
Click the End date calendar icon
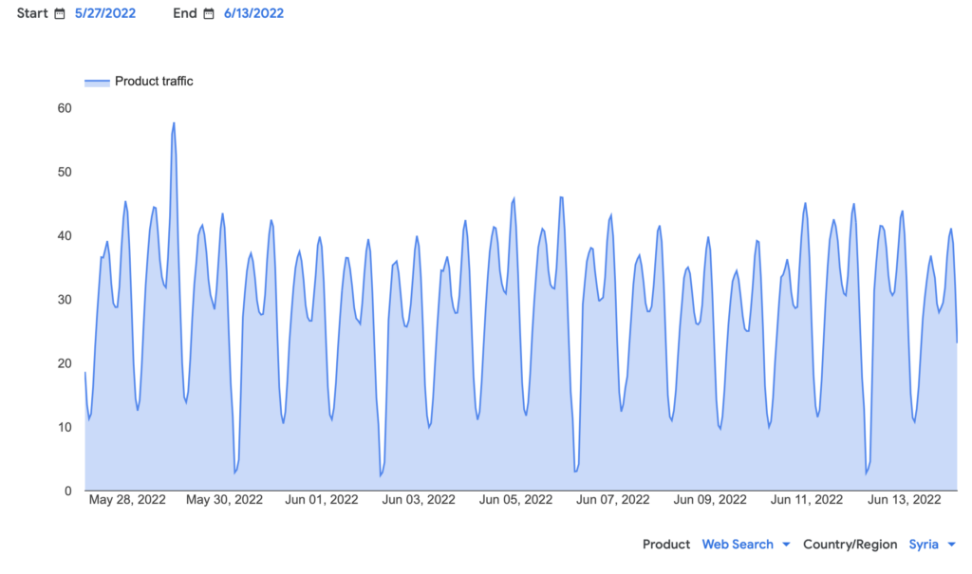click(209, 14)
